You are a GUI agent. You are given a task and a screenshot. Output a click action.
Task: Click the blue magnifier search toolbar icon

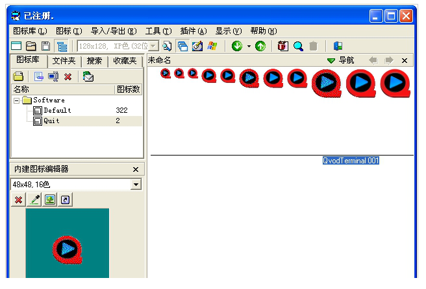point(298,46)
